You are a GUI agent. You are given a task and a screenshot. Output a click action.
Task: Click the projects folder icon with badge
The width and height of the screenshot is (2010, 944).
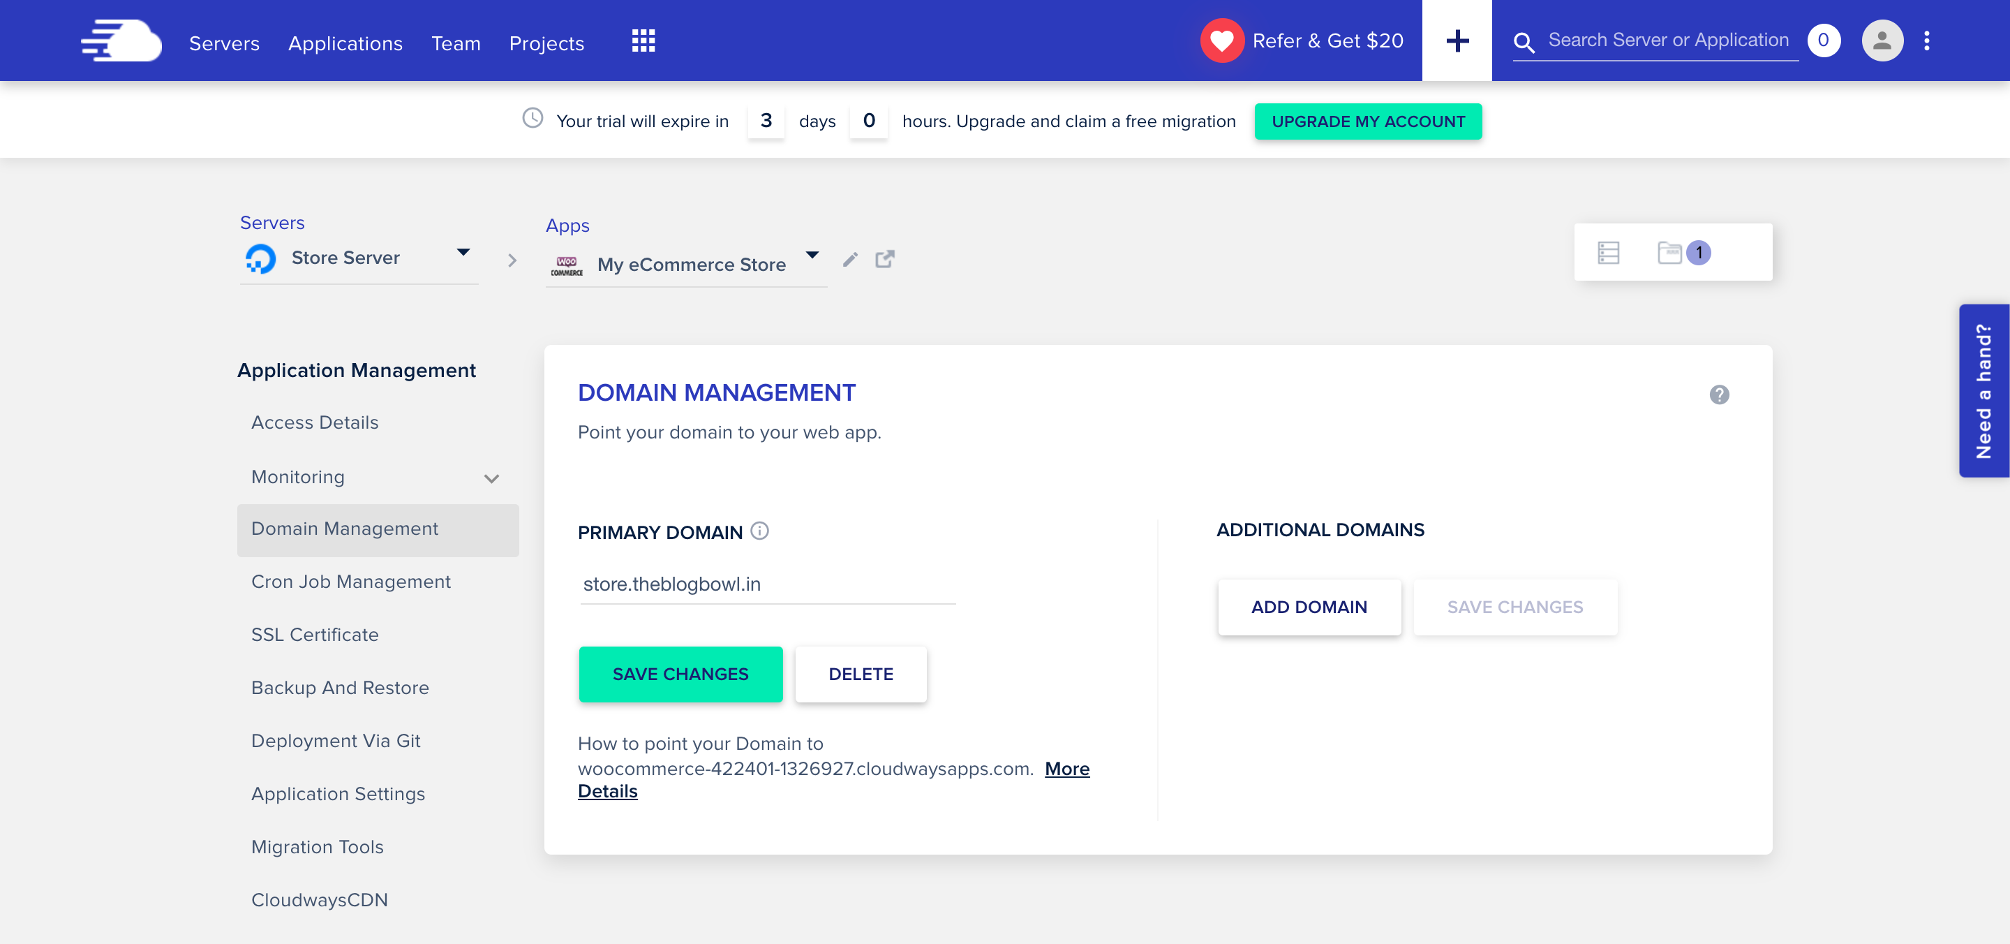click(1670, 252)
